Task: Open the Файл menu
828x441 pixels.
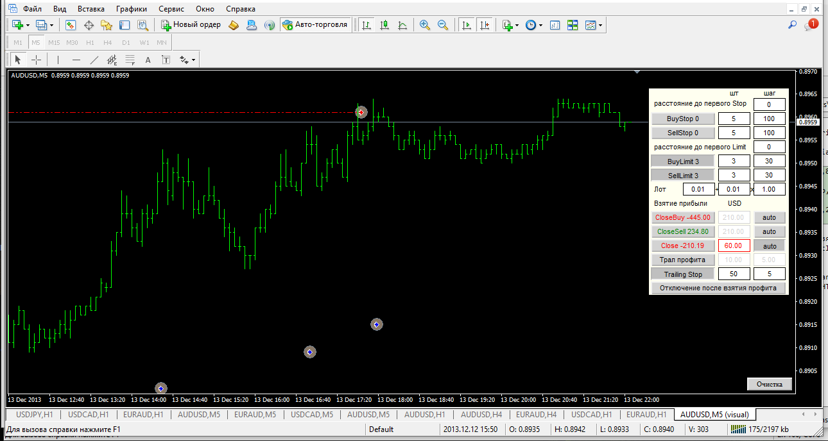Action: (x=33, y=9)
